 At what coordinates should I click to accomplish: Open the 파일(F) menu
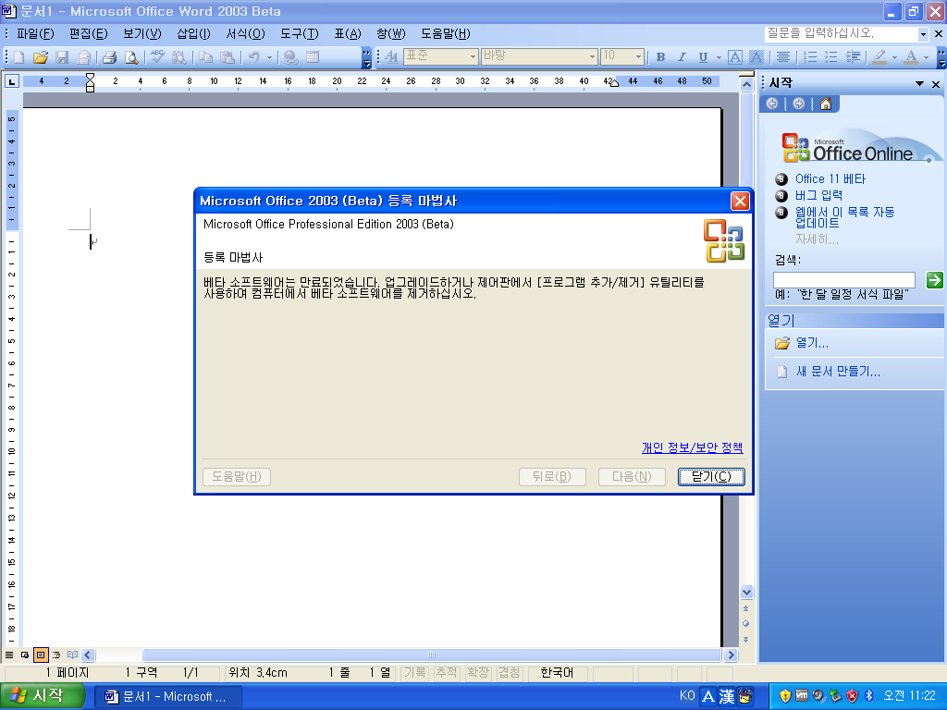tap(35, 34)
